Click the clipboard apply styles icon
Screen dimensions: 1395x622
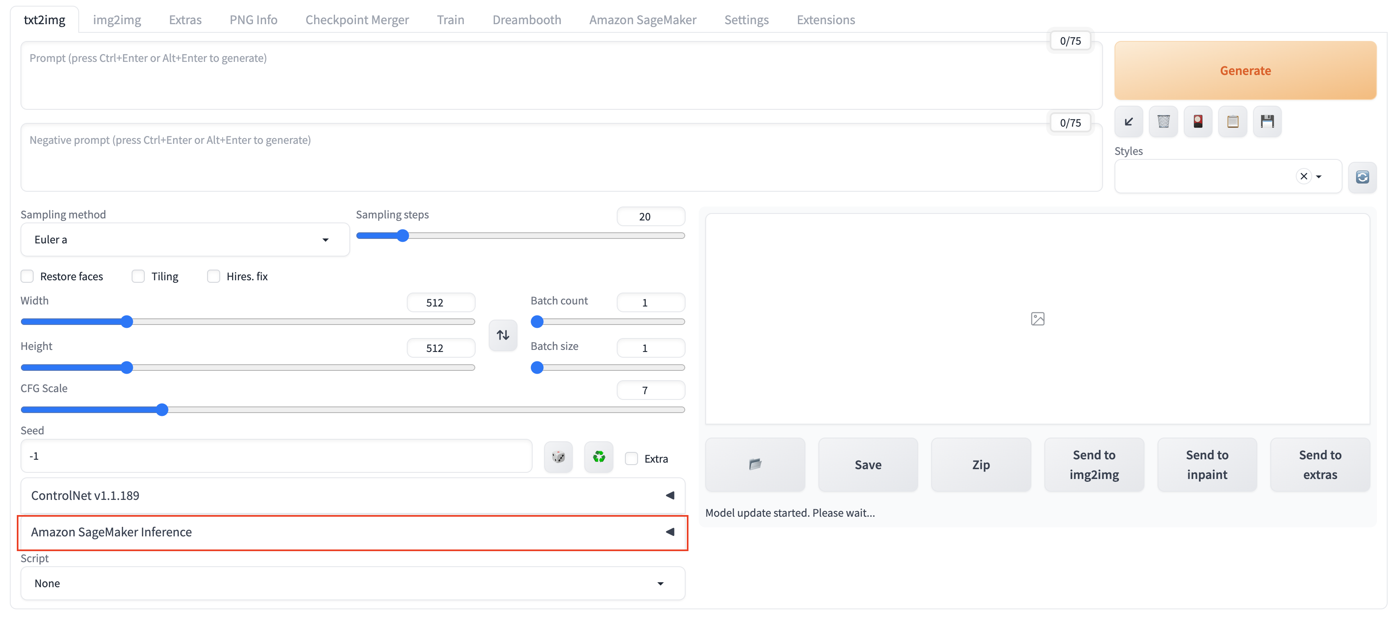coord(1233,121)
